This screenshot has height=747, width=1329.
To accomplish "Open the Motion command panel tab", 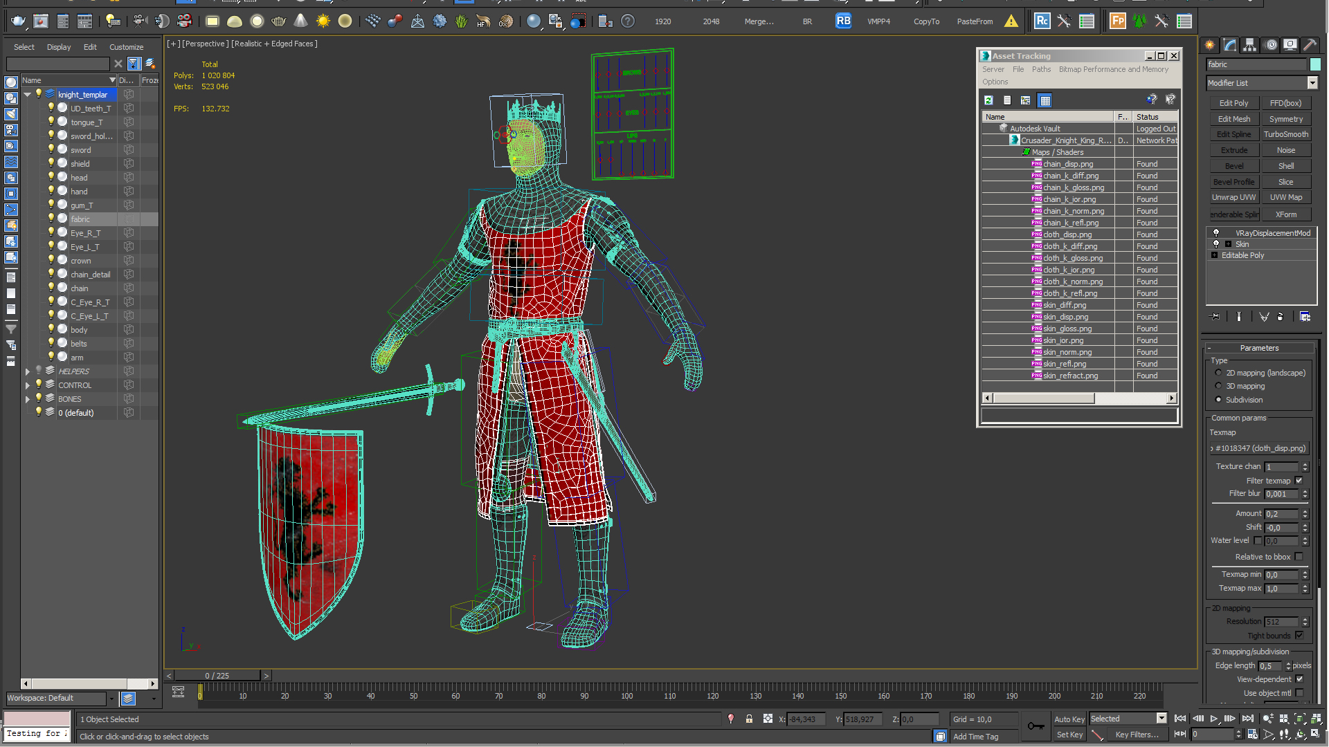I will pyautogui.click(x=1271, y=45).
